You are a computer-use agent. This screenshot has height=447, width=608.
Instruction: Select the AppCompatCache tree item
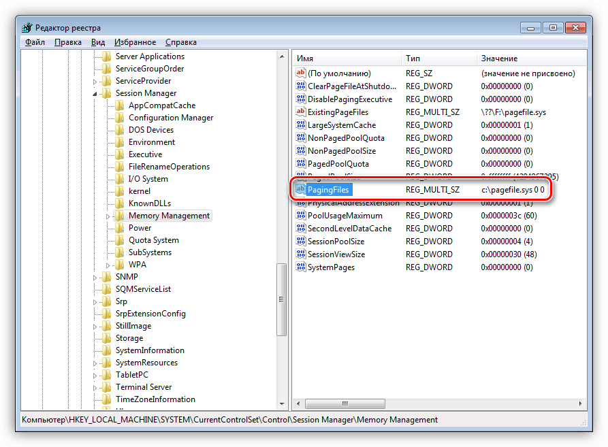click(x=162, y=105)
